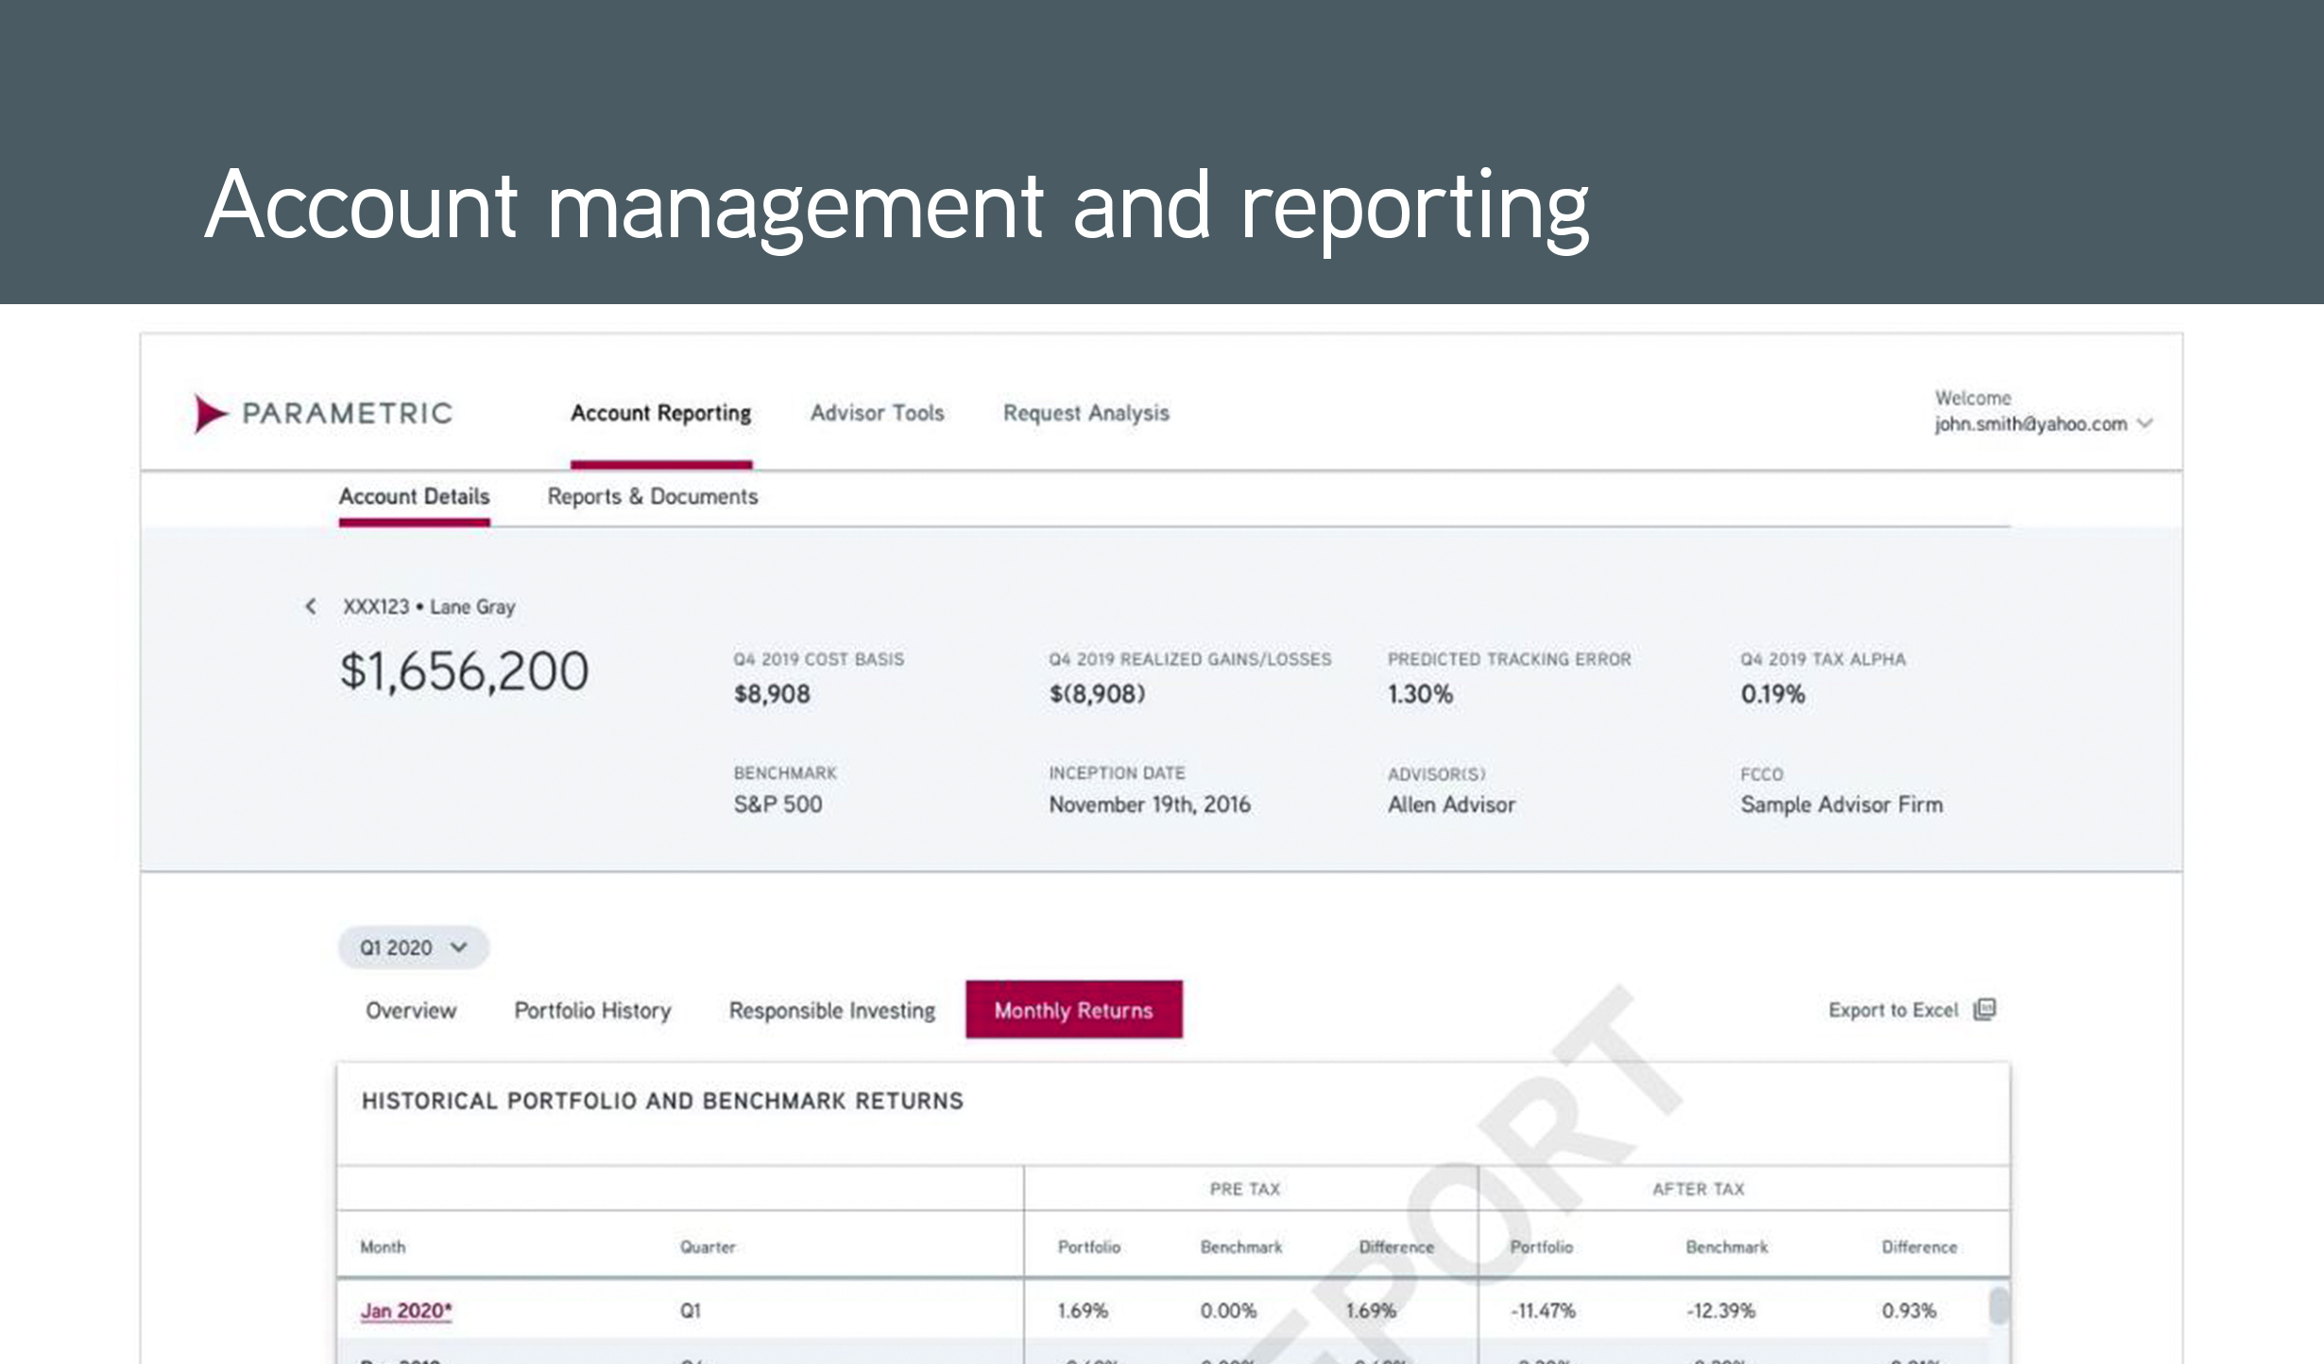Select the Responsible Investing tab
Image resolution: width=2324 pixels, height=1364 pixels.
pos(831,1010)
